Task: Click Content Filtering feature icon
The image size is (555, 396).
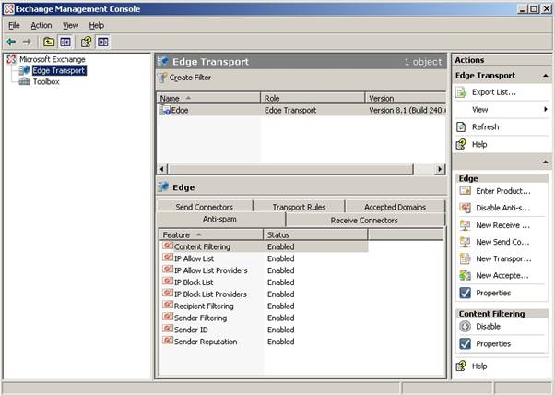Action: (x=168, y=246)
